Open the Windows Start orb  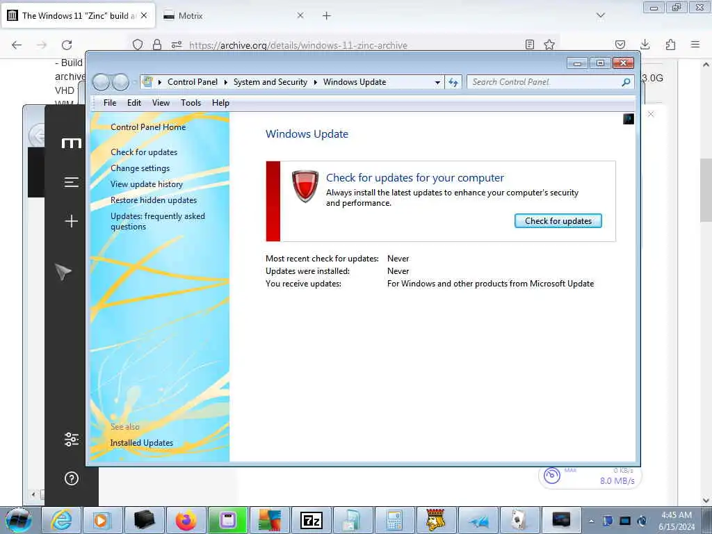click(18, 520)
